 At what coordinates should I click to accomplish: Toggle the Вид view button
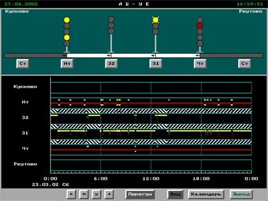click(x=175, y=195)
